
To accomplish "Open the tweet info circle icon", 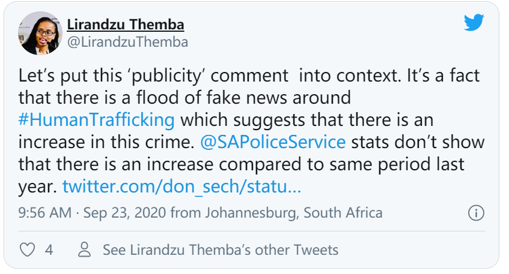I will click(x=476, y=213).
